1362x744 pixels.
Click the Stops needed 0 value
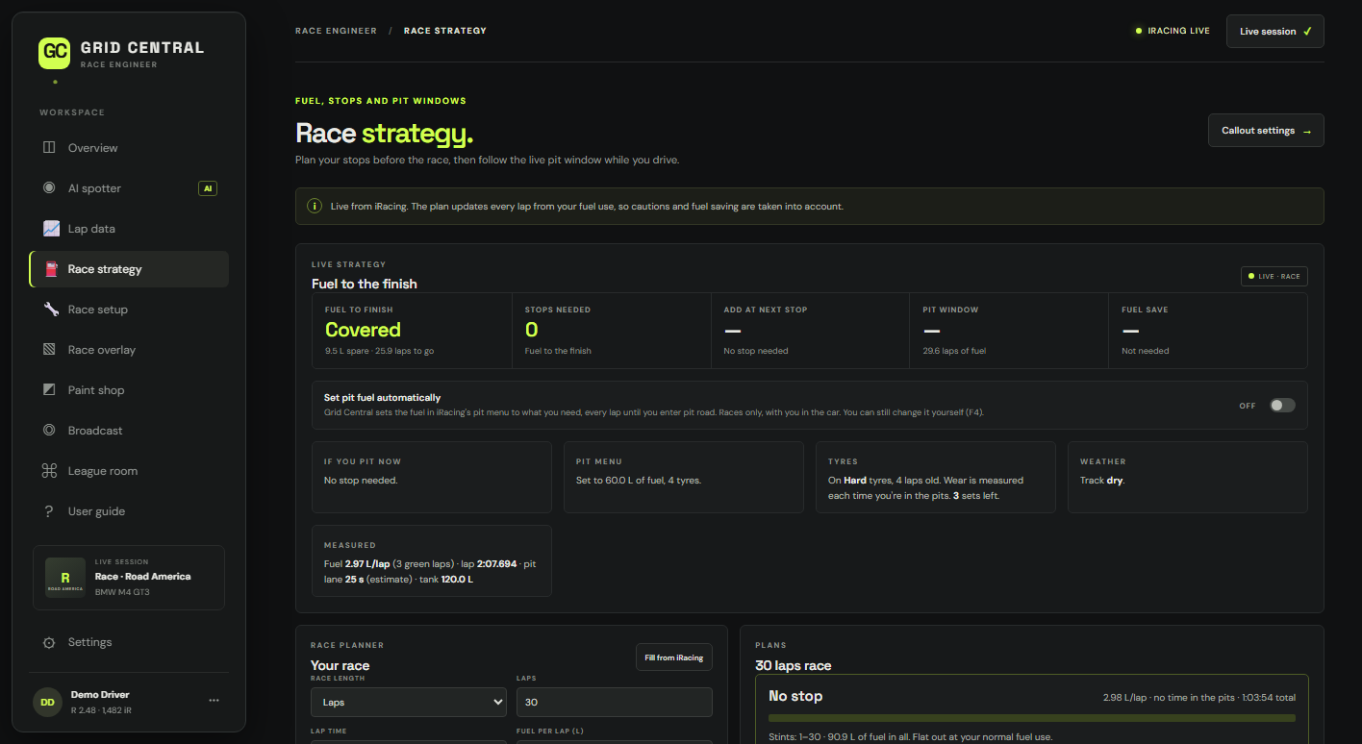tap(531, 330)
